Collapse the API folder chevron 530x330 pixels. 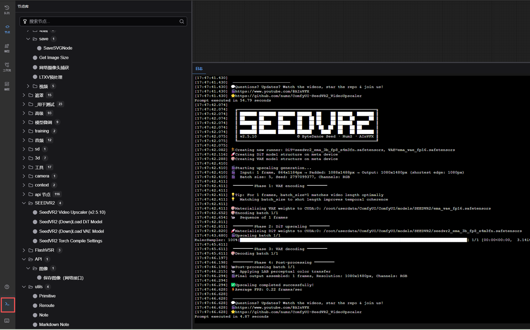[24, 259]
